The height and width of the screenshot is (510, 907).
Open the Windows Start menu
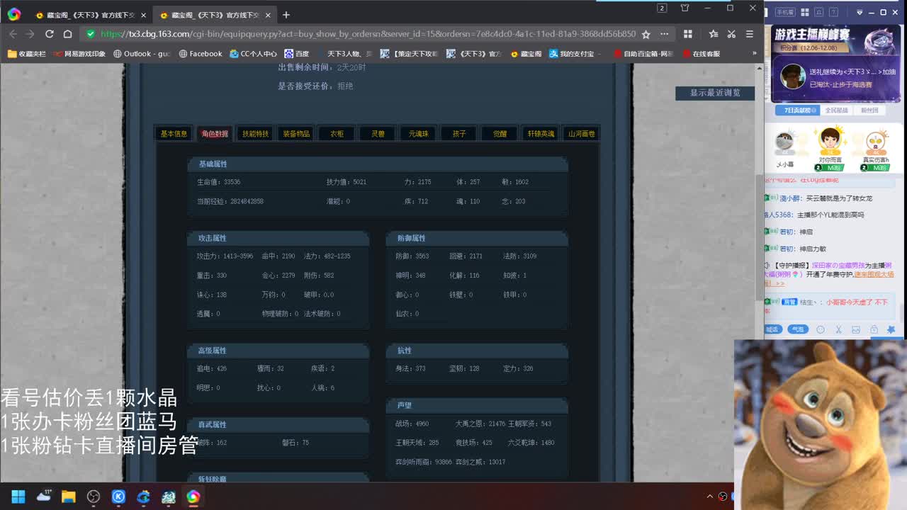[x=18, y=497]
